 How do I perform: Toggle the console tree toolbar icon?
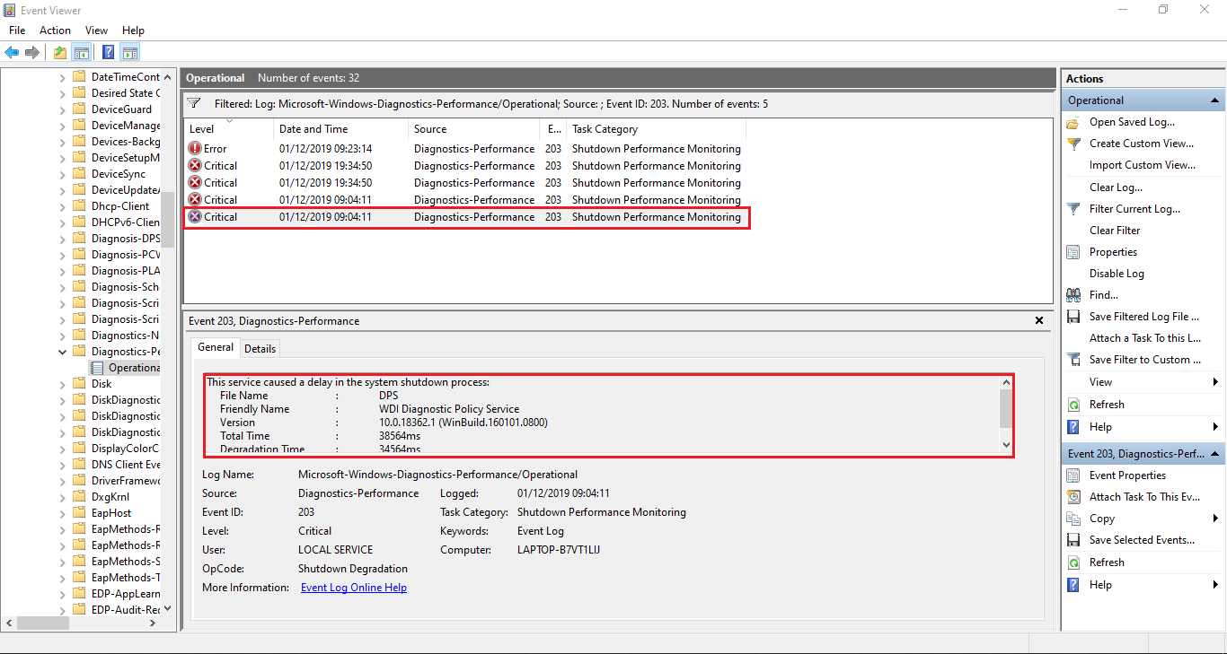click(x=82, y=52)
